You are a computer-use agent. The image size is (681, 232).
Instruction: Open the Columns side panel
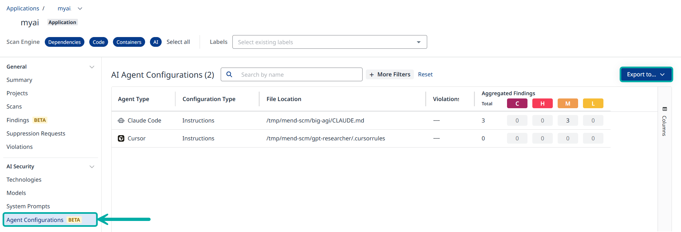click(x=664, y=122)
